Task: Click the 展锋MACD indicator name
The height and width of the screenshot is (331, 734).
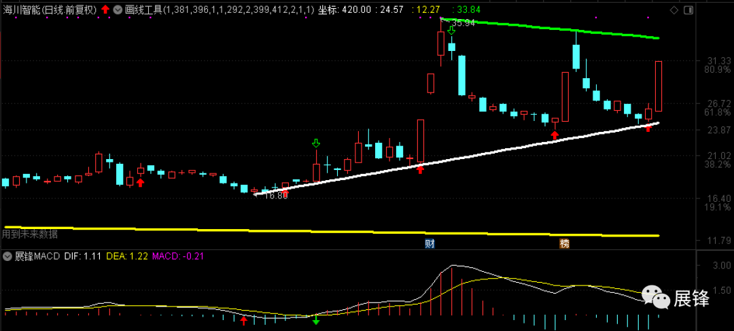Action: coord(37,256)
